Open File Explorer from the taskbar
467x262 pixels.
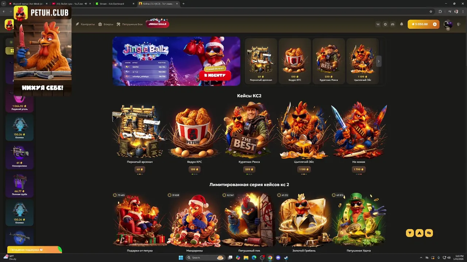[x=246, y=258]
